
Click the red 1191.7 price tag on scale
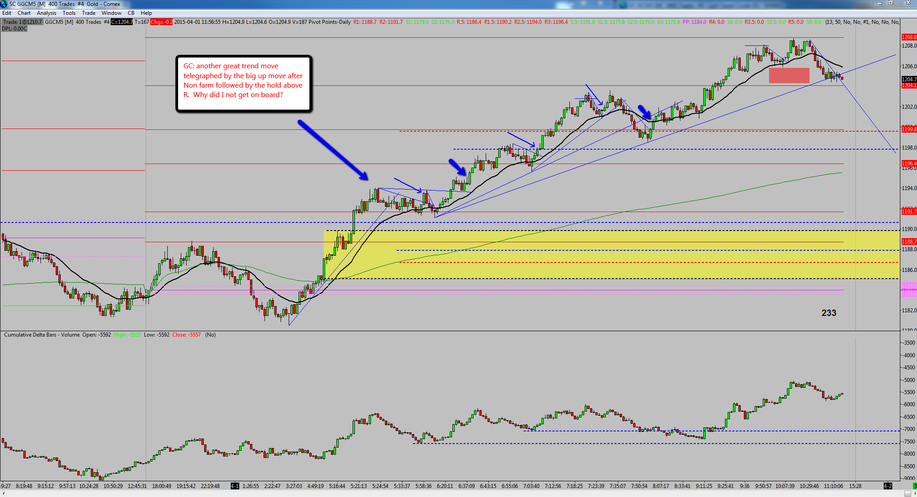pyautogui.click(x=909, y=212)
